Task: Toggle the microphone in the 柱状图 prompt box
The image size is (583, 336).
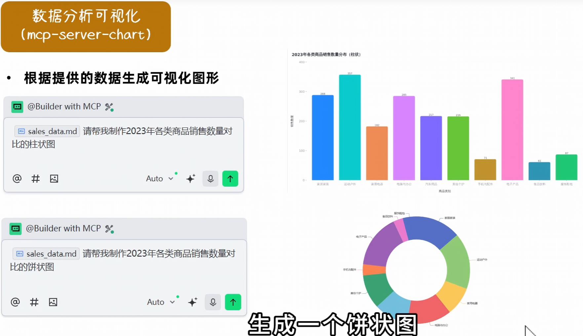Action: [x=211, y=179]
